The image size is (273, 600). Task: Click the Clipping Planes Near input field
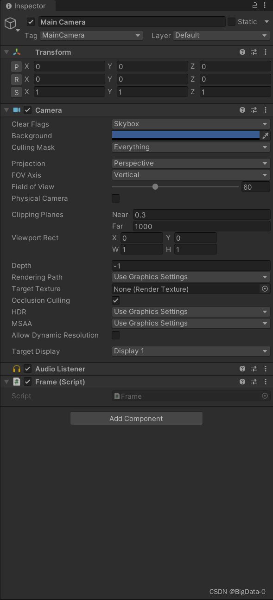point(202,215)
